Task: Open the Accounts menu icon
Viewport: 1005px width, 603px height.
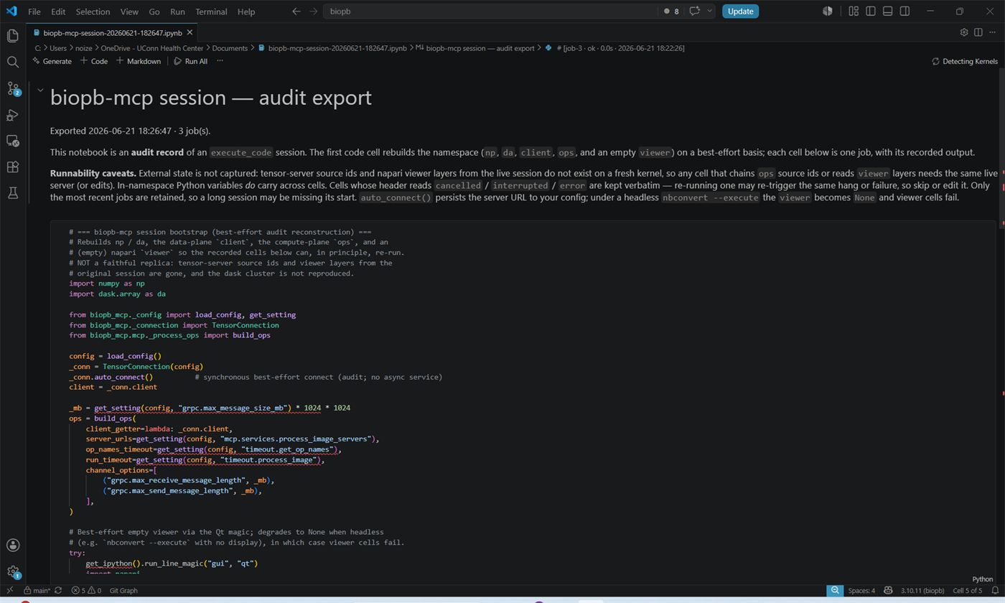Action: pos(13,546)
